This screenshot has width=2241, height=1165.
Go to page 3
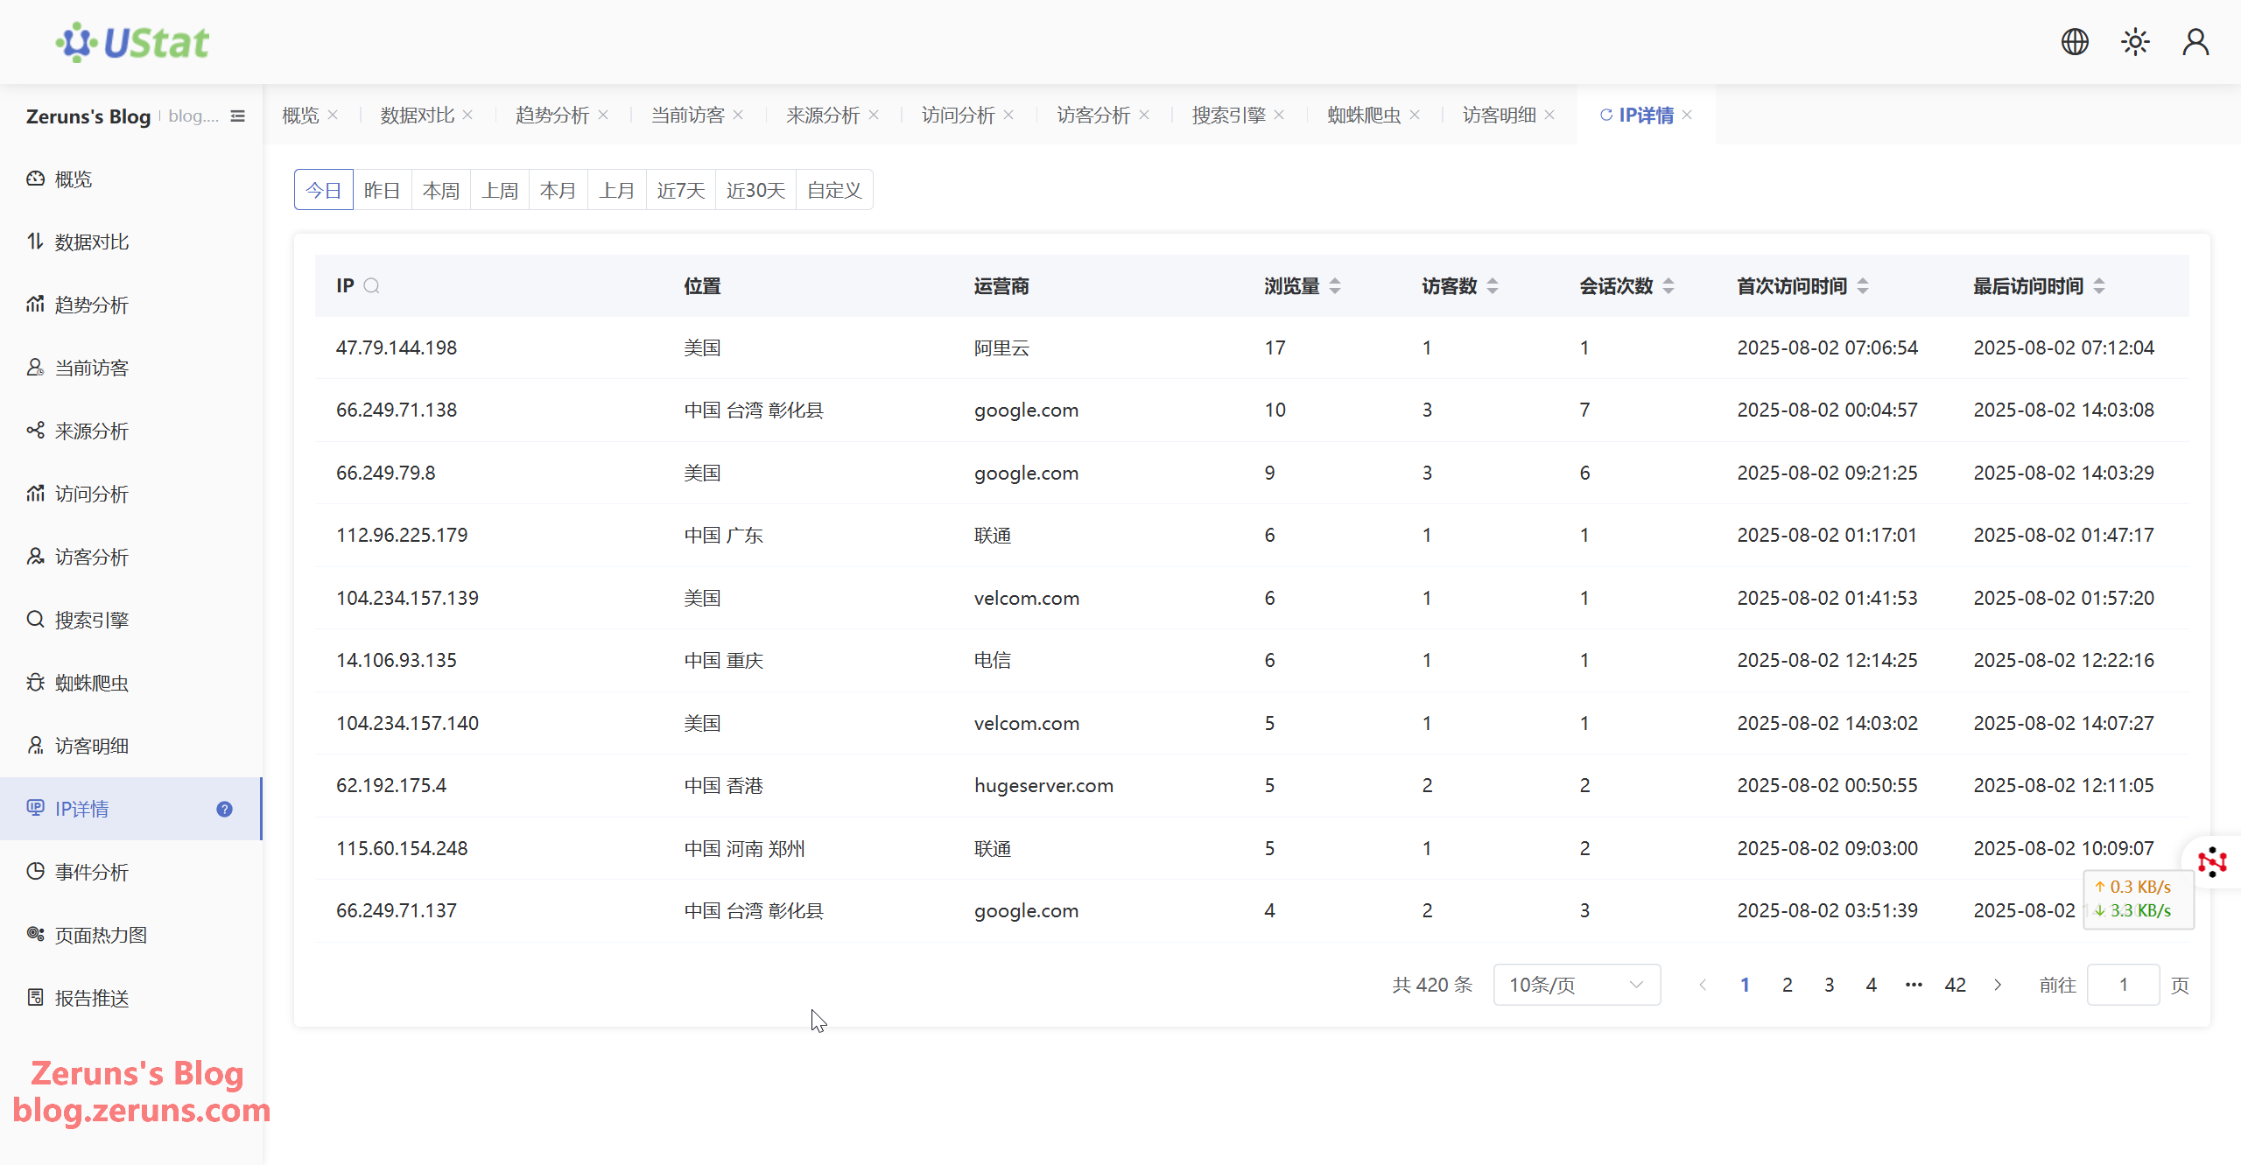click(1829, 986)
